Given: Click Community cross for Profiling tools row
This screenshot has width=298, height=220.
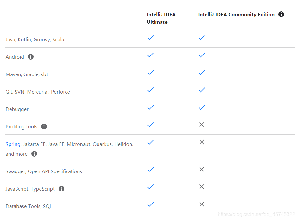Looking at the screenshot, I should 202,125.
